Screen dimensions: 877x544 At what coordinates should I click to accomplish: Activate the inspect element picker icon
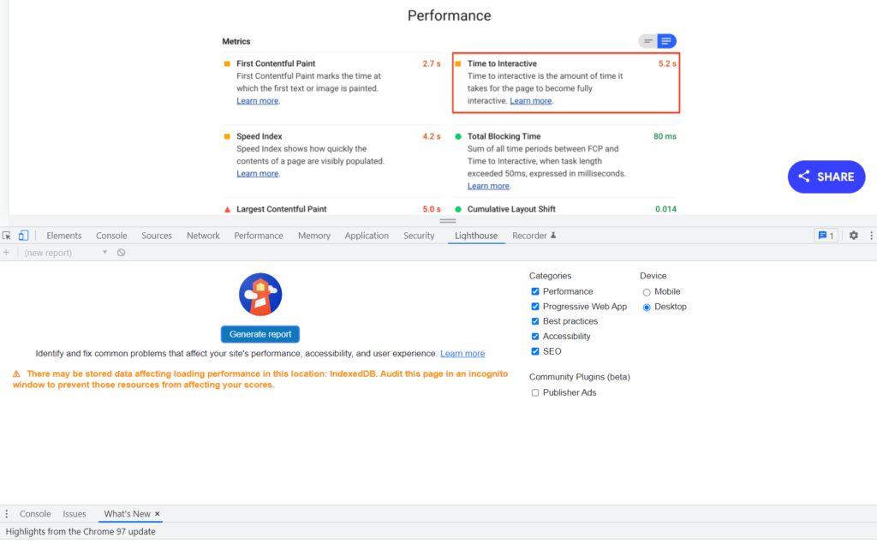pyautogui.click(x=7, y=236)
